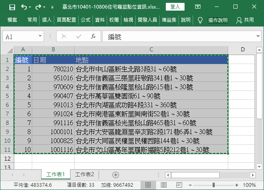
Task: Click the Insert Function fx icon
Action: click(93, 36)
